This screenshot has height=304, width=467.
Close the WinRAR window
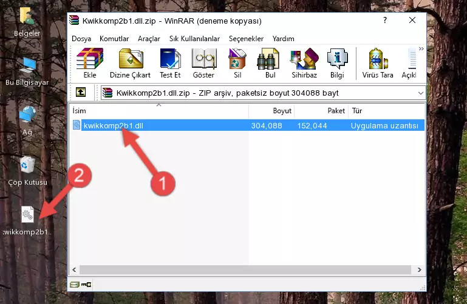click(412, 20)
